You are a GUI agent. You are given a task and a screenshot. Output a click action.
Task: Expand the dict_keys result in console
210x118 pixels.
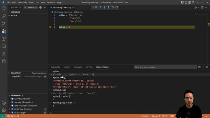(51, 93)
